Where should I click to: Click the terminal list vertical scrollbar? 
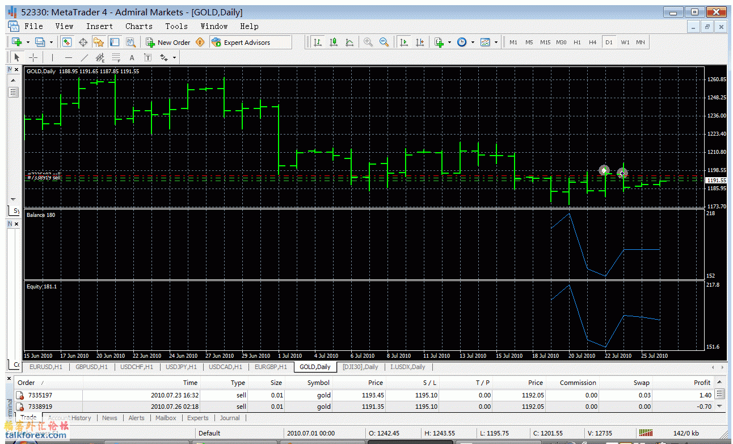[x=719, y=395]
